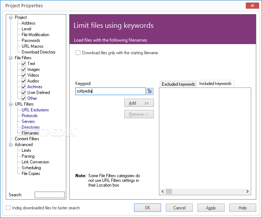Image resolution: width=262 pixels, height=218 pixels.
Task: Click the horizontal scrollbar left arrow
Action: (163, 191)
